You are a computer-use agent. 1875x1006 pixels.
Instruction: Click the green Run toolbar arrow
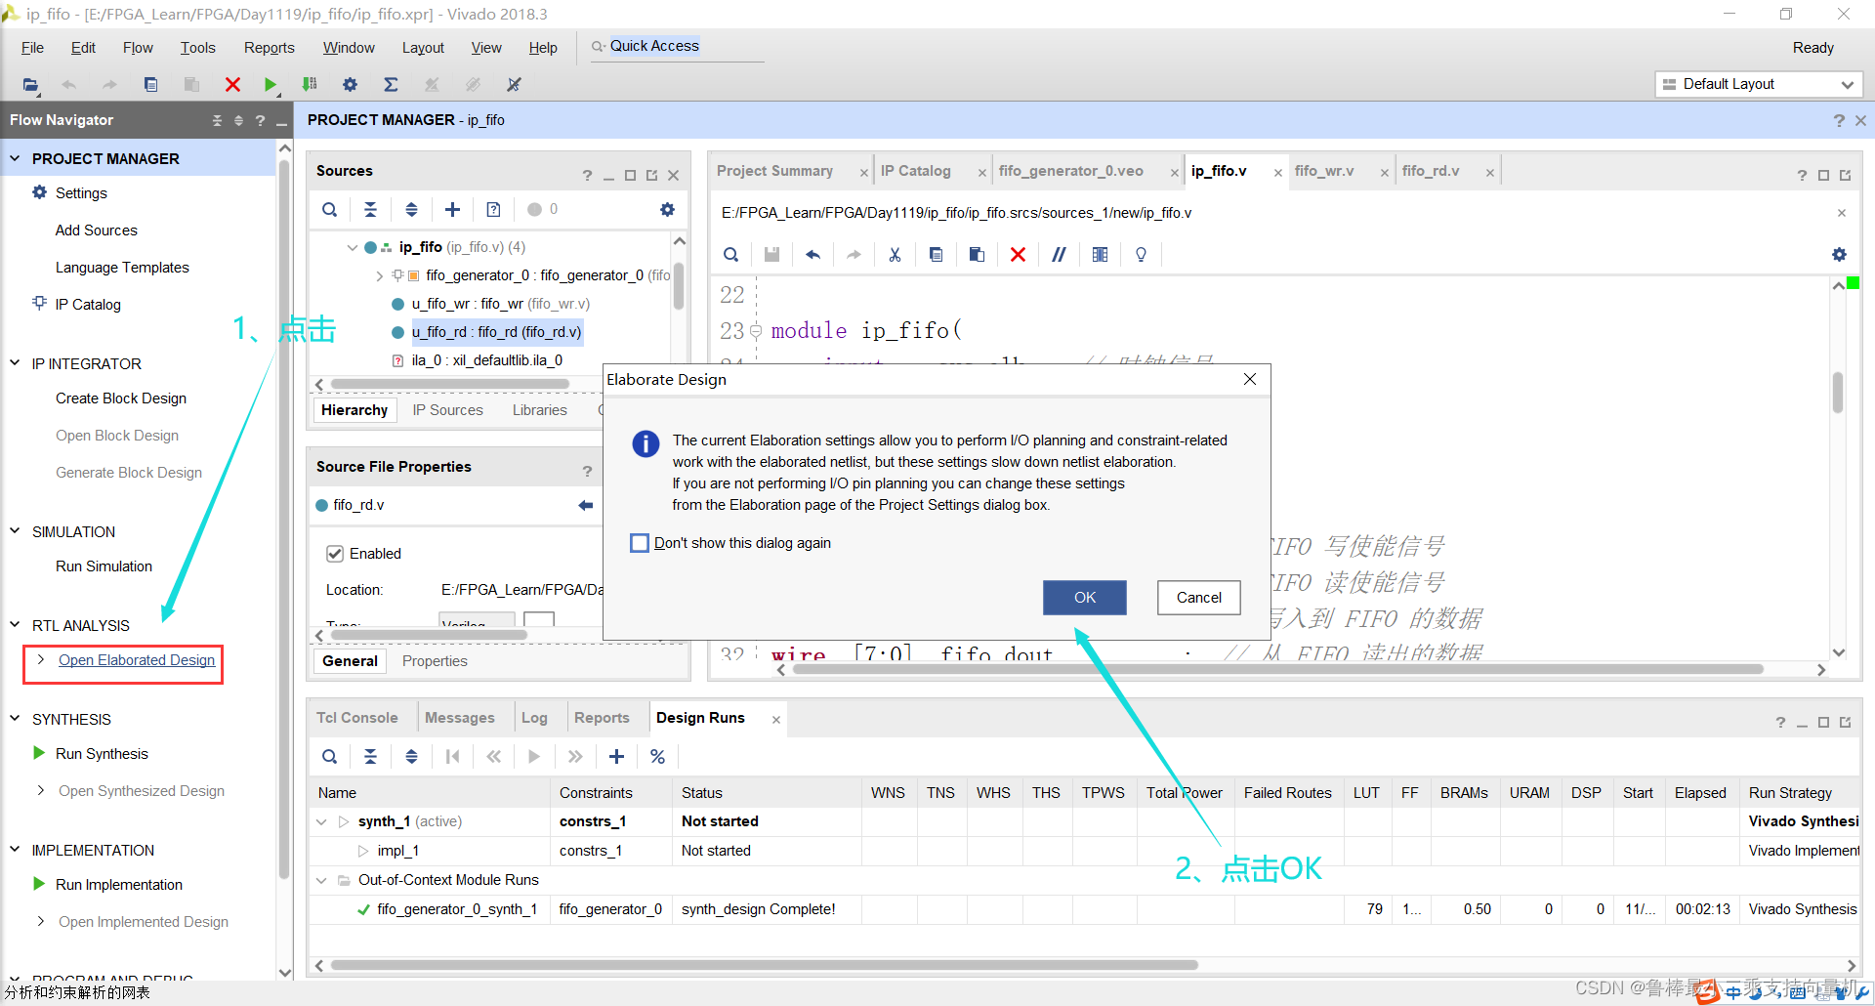tap(271, 85)
